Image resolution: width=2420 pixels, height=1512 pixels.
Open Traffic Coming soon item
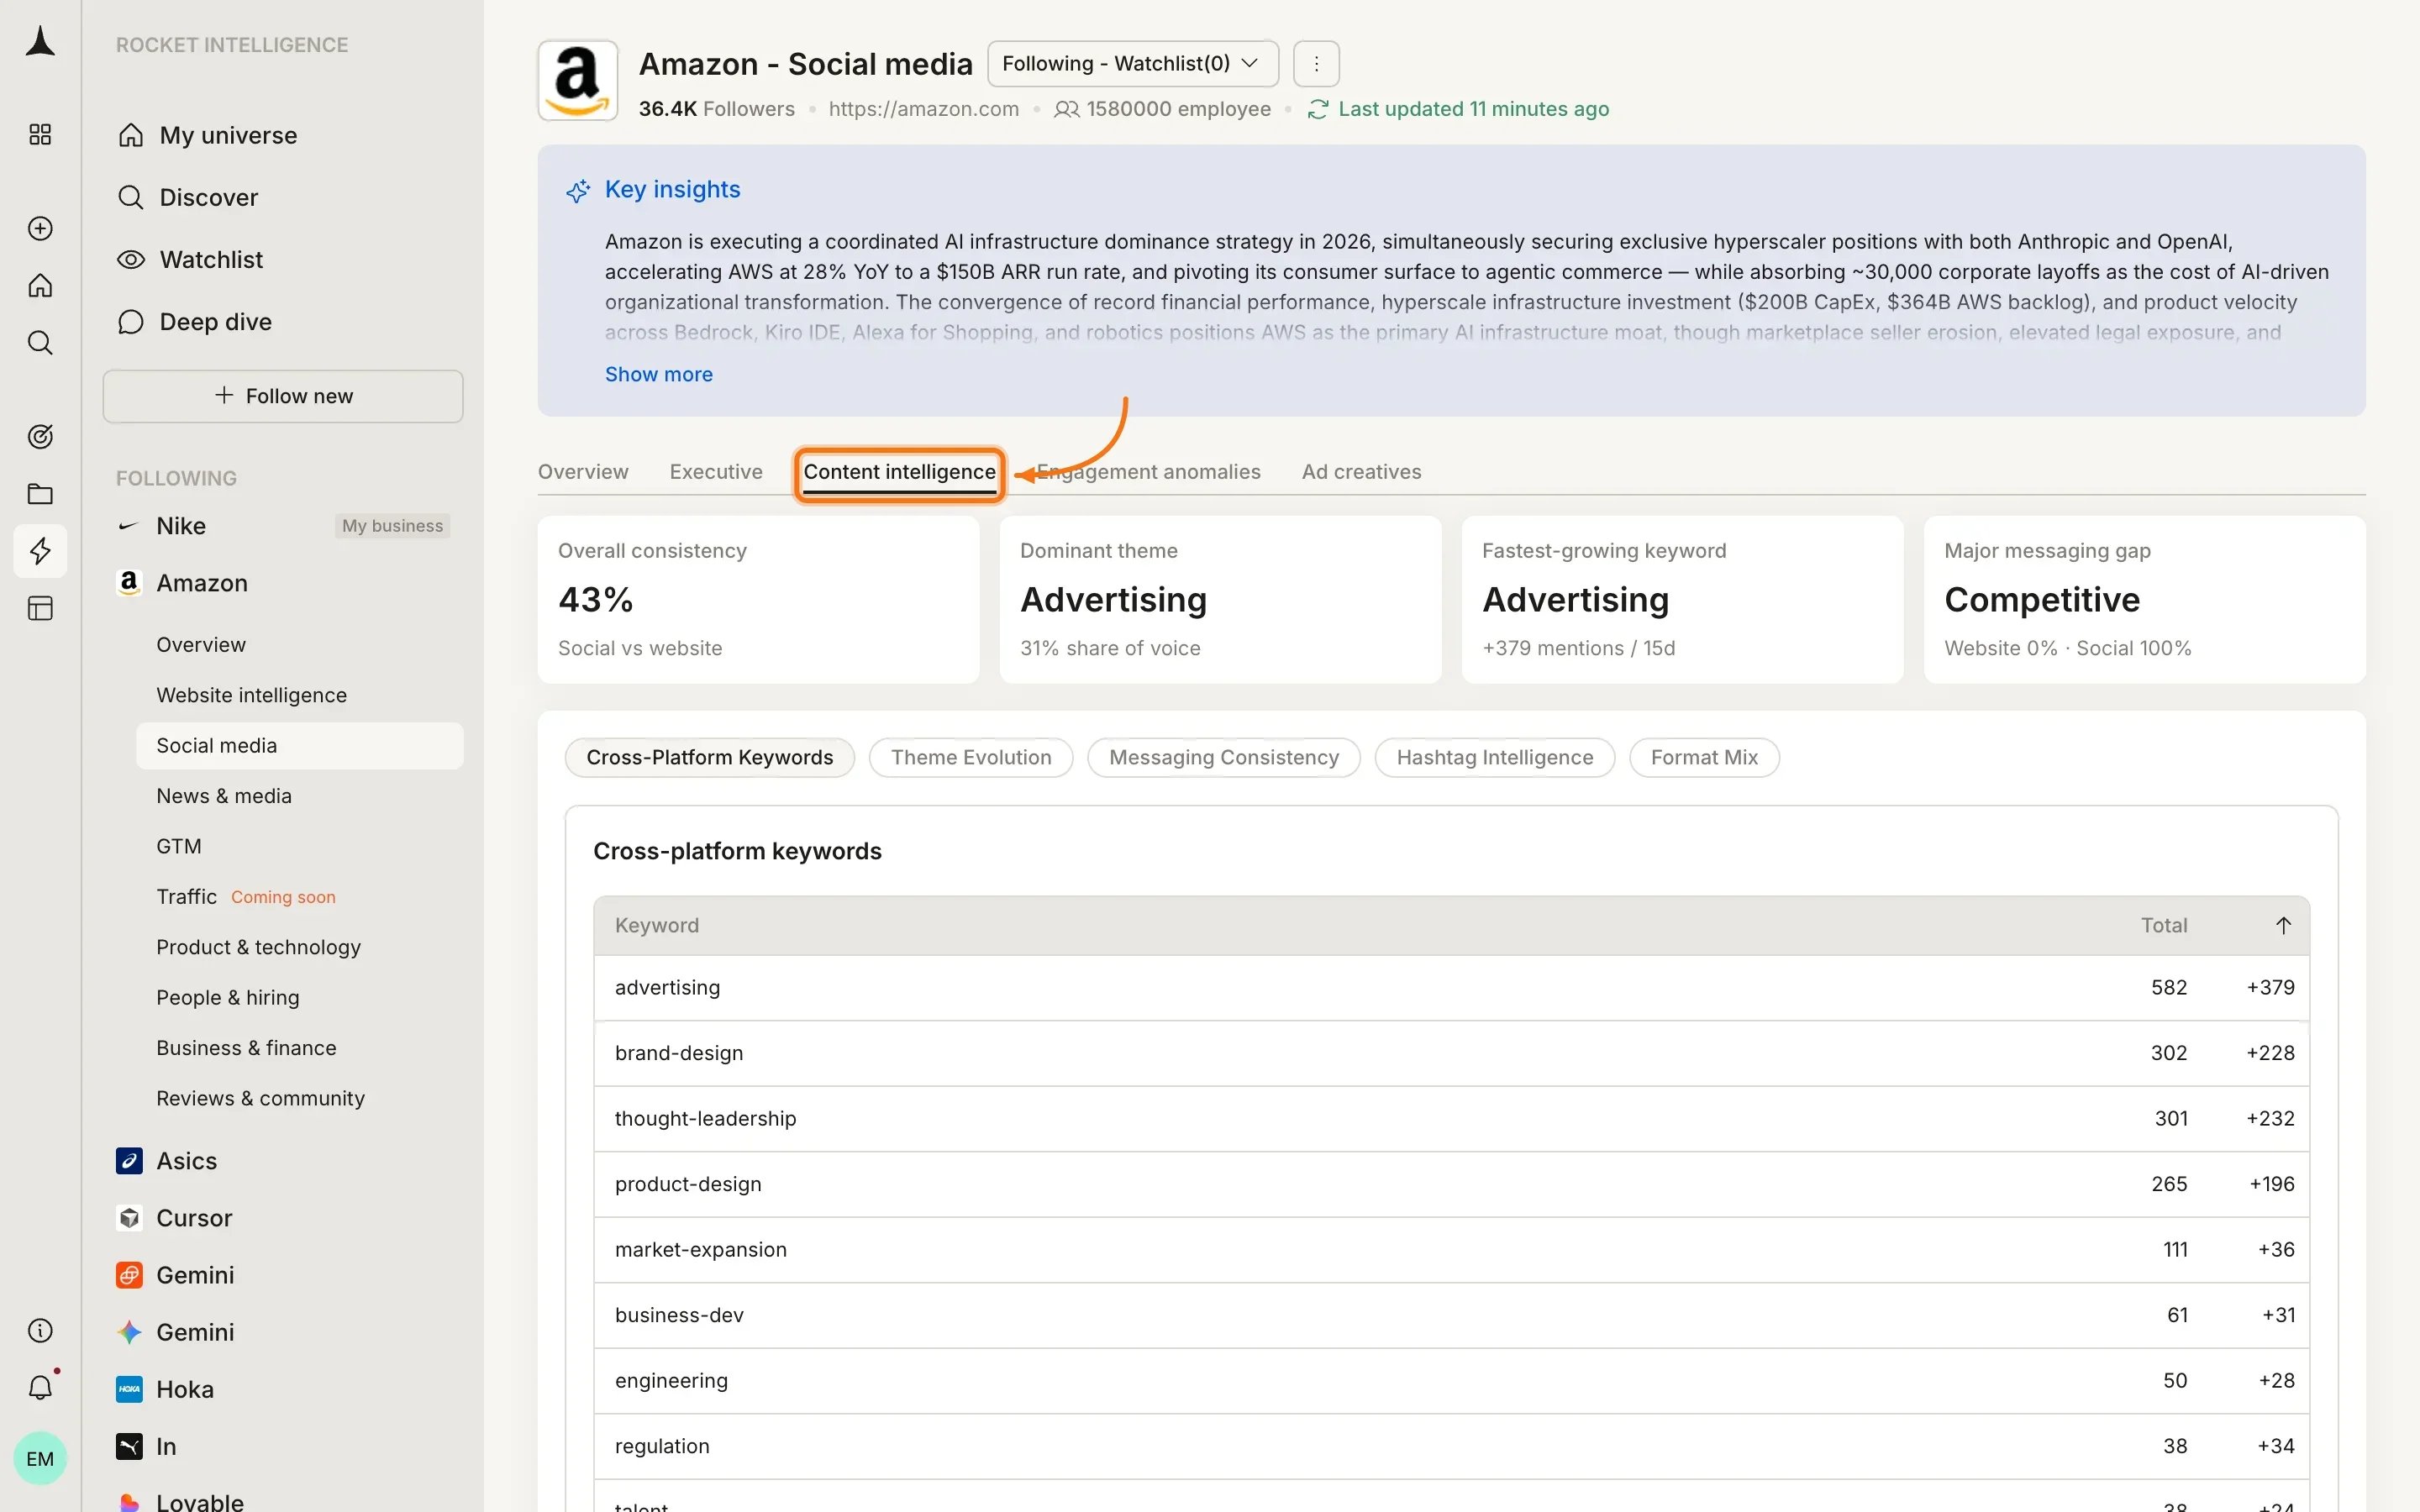[x=246, y=897]
